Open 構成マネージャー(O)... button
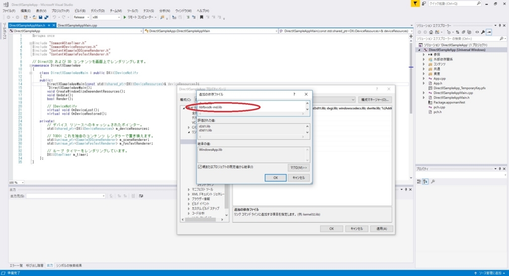Image resolution: width=509 pixels, height=276 pixels. 375,99
